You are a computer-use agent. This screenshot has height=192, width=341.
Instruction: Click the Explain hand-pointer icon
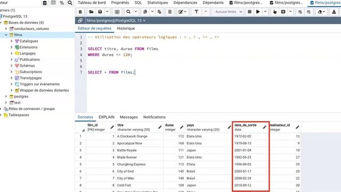tap(275, 12)
